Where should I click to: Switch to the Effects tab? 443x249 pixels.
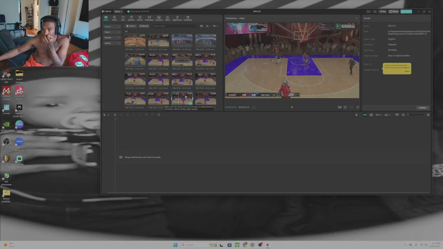[140, 18]
